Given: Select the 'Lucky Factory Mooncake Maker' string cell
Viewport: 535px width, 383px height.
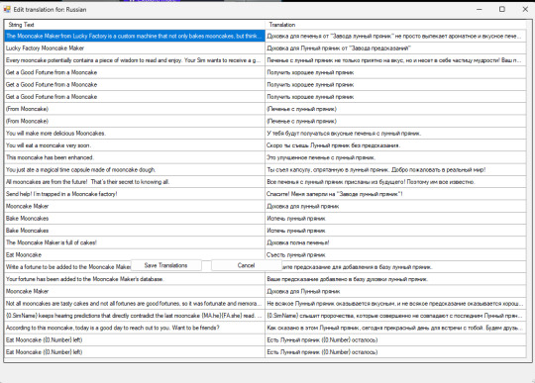Looking at the screenshot, I should click(x=135, y=48).
